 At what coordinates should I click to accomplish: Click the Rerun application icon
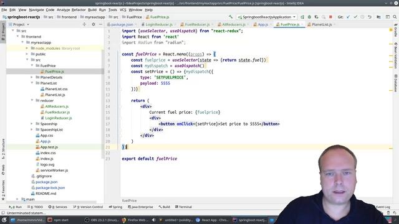tap(302, 17)
